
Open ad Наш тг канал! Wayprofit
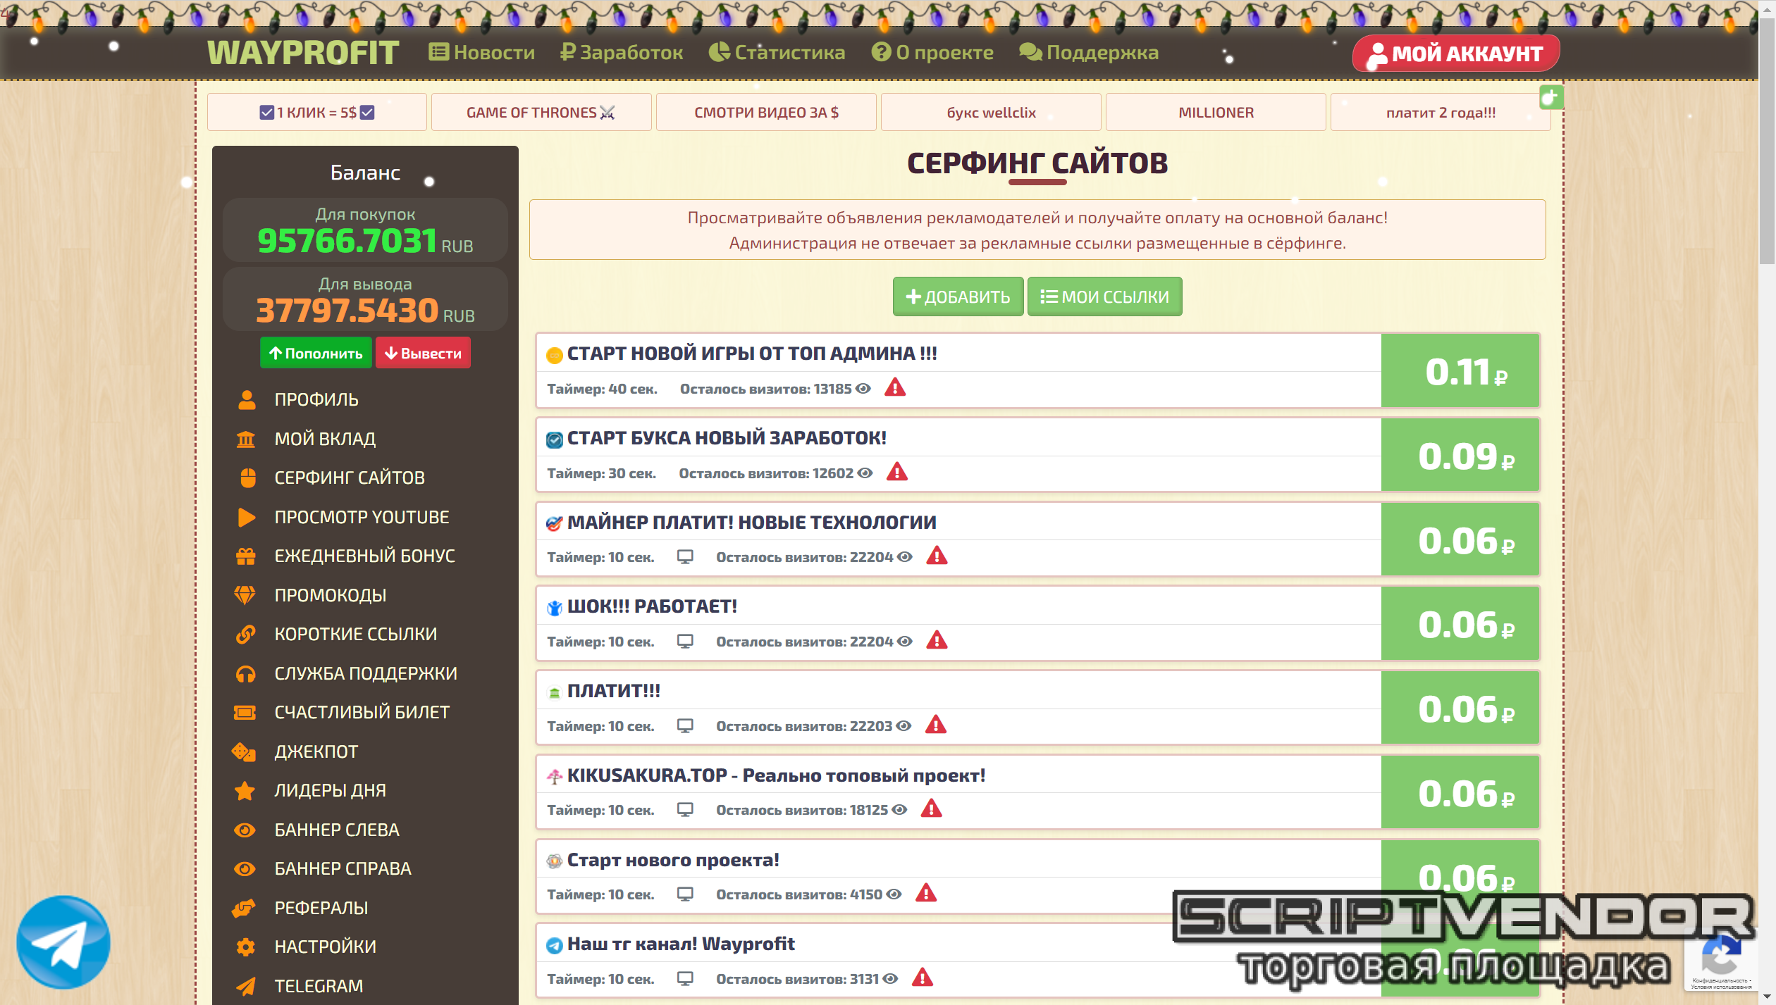681,944
